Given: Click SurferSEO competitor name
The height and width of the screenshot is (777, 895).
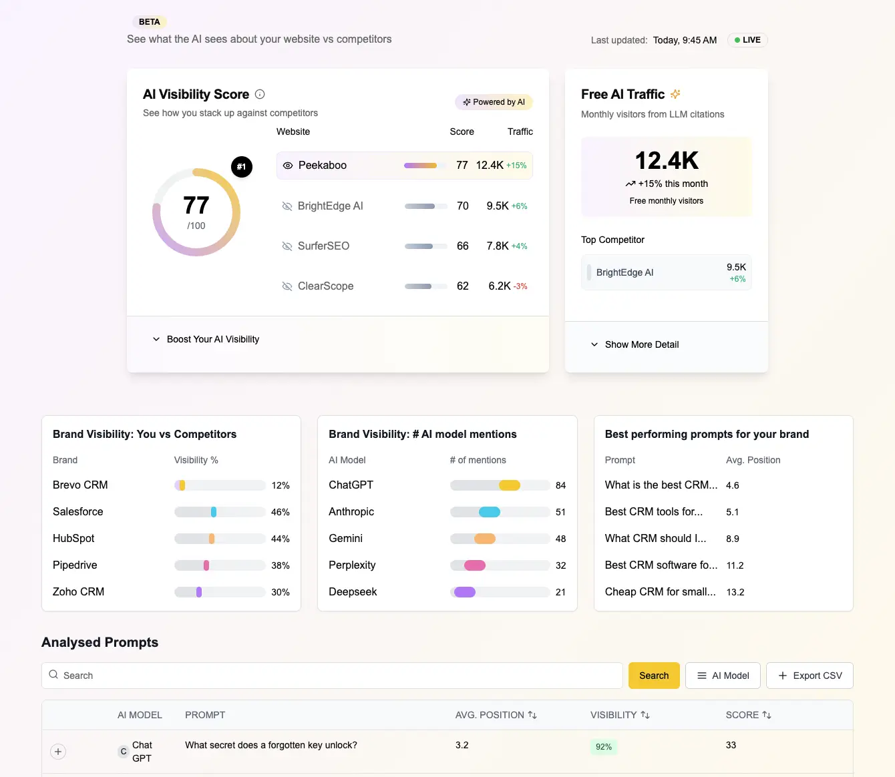Looking at the screenshot, I should coord(323,246).
